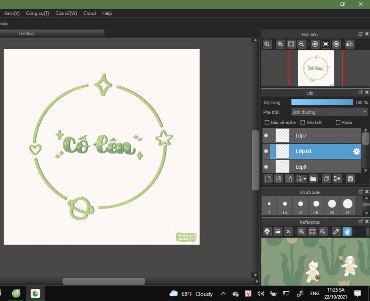Duplicate the current layer
The width and height of the screenshot is (370, 301).
point(326,179)
